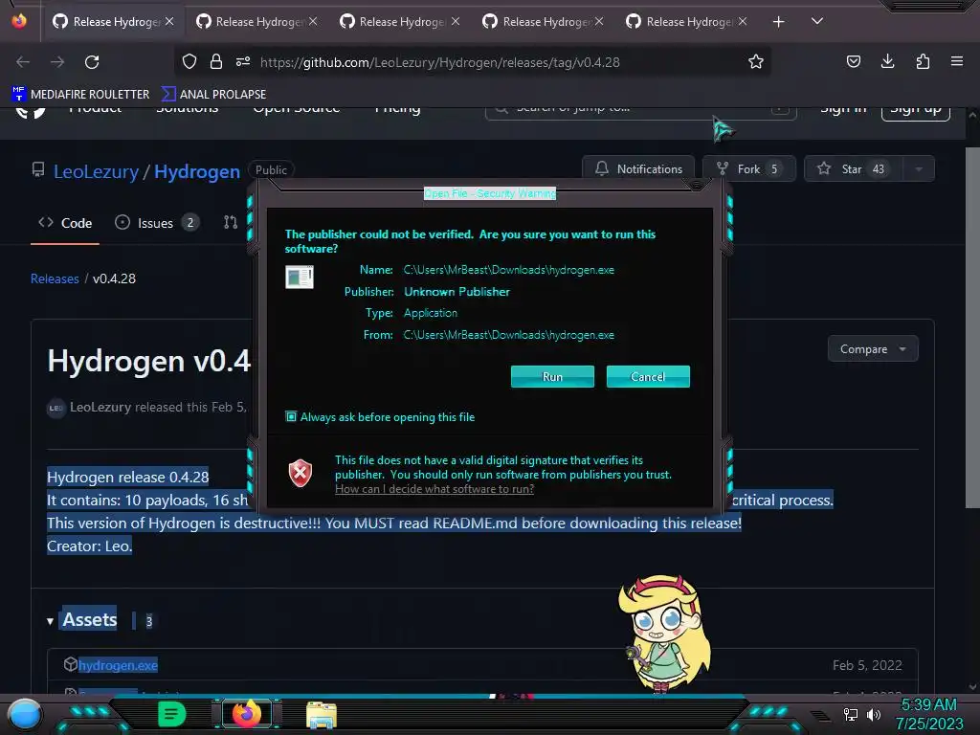The width and height of the screenshot is (980, 735).
Task: Close the first Release Hydrogen tab
Action: click(169, 21)
